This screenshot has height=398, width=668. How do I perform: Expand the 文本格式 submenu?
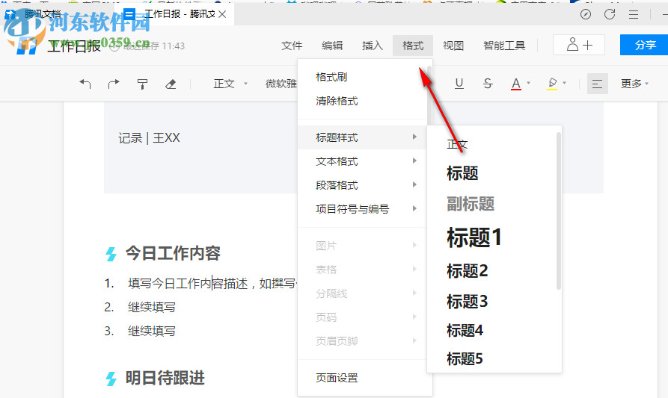pos(362,161)
